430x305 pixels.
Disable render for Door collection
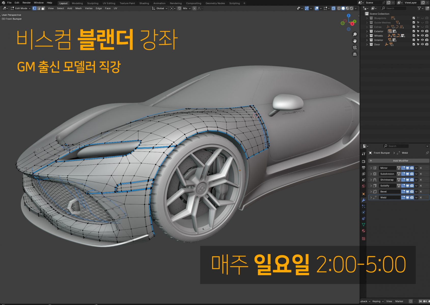(427, 44)
